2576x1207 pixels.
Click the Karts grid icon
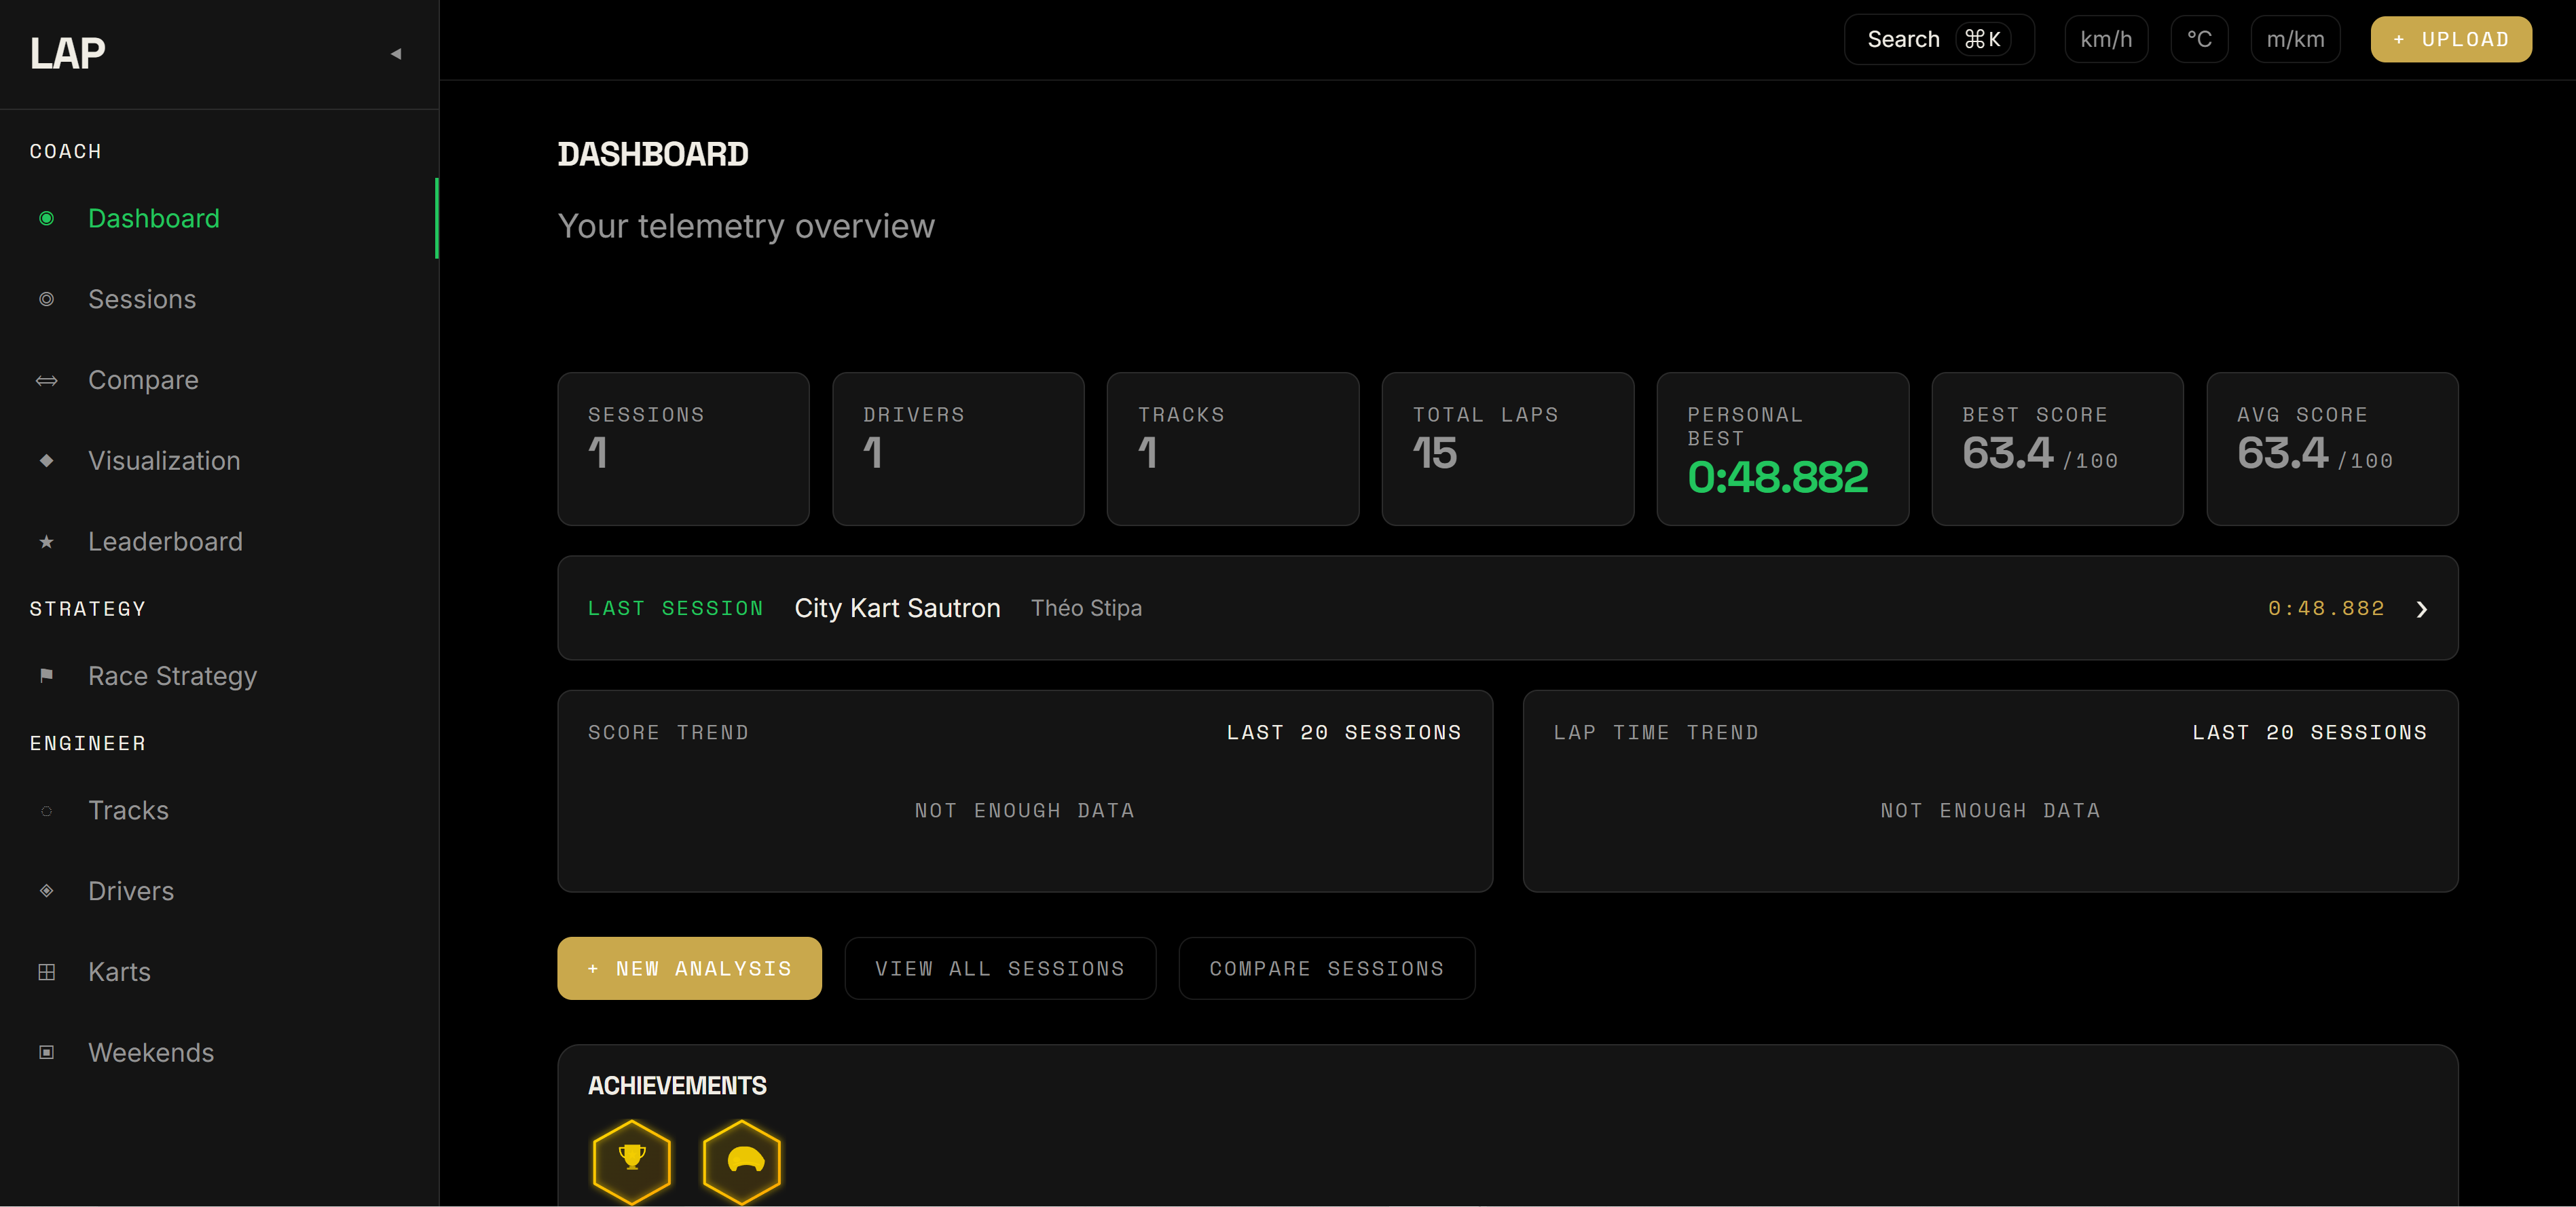coord(46,971)
